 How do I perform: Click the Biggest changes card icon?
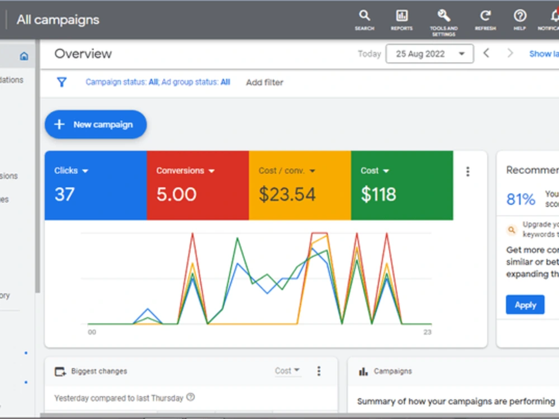[x=60, y=372]
